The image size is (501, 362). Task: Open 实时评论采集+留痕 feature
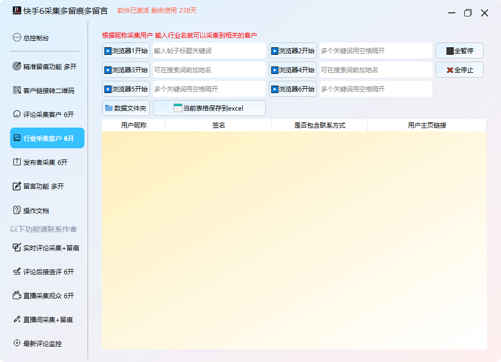pyautogui.click(x=47, y=248)
